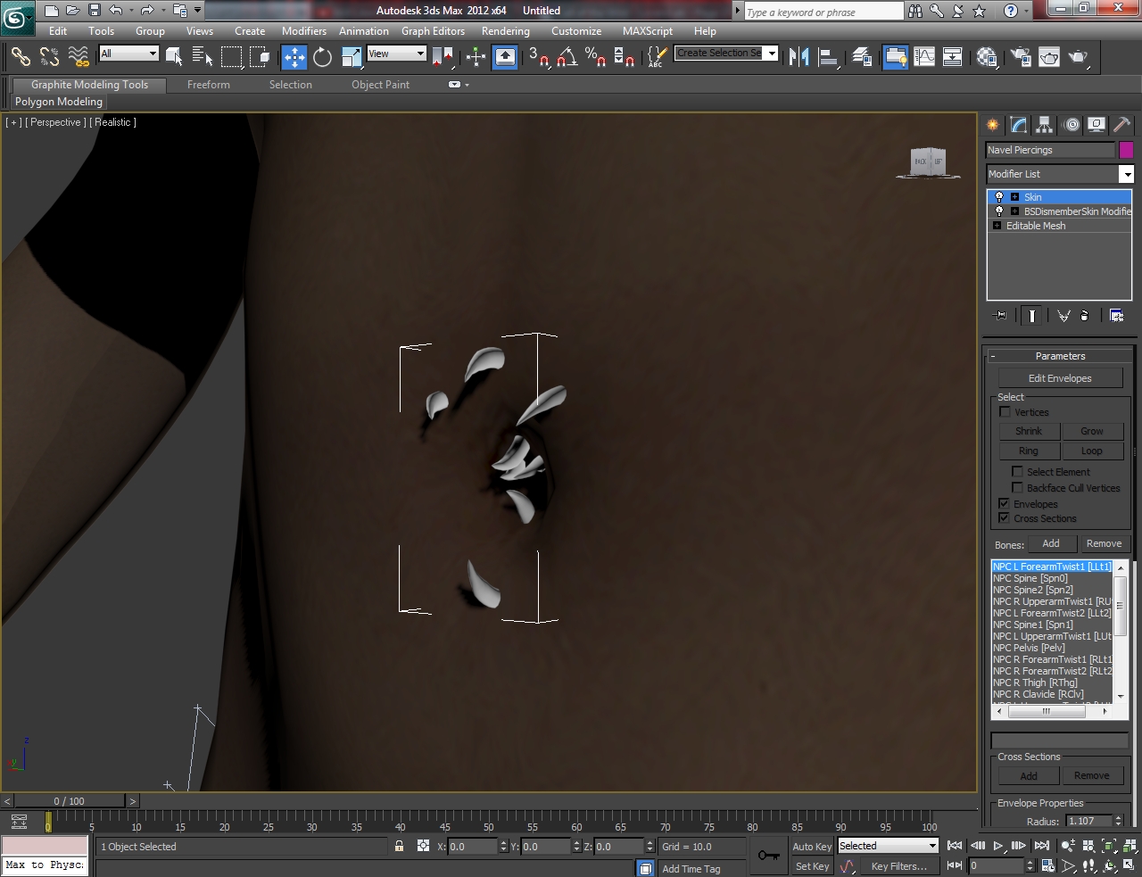
Task: Toggle the Percent Snap icon
Action: [595, 57]
